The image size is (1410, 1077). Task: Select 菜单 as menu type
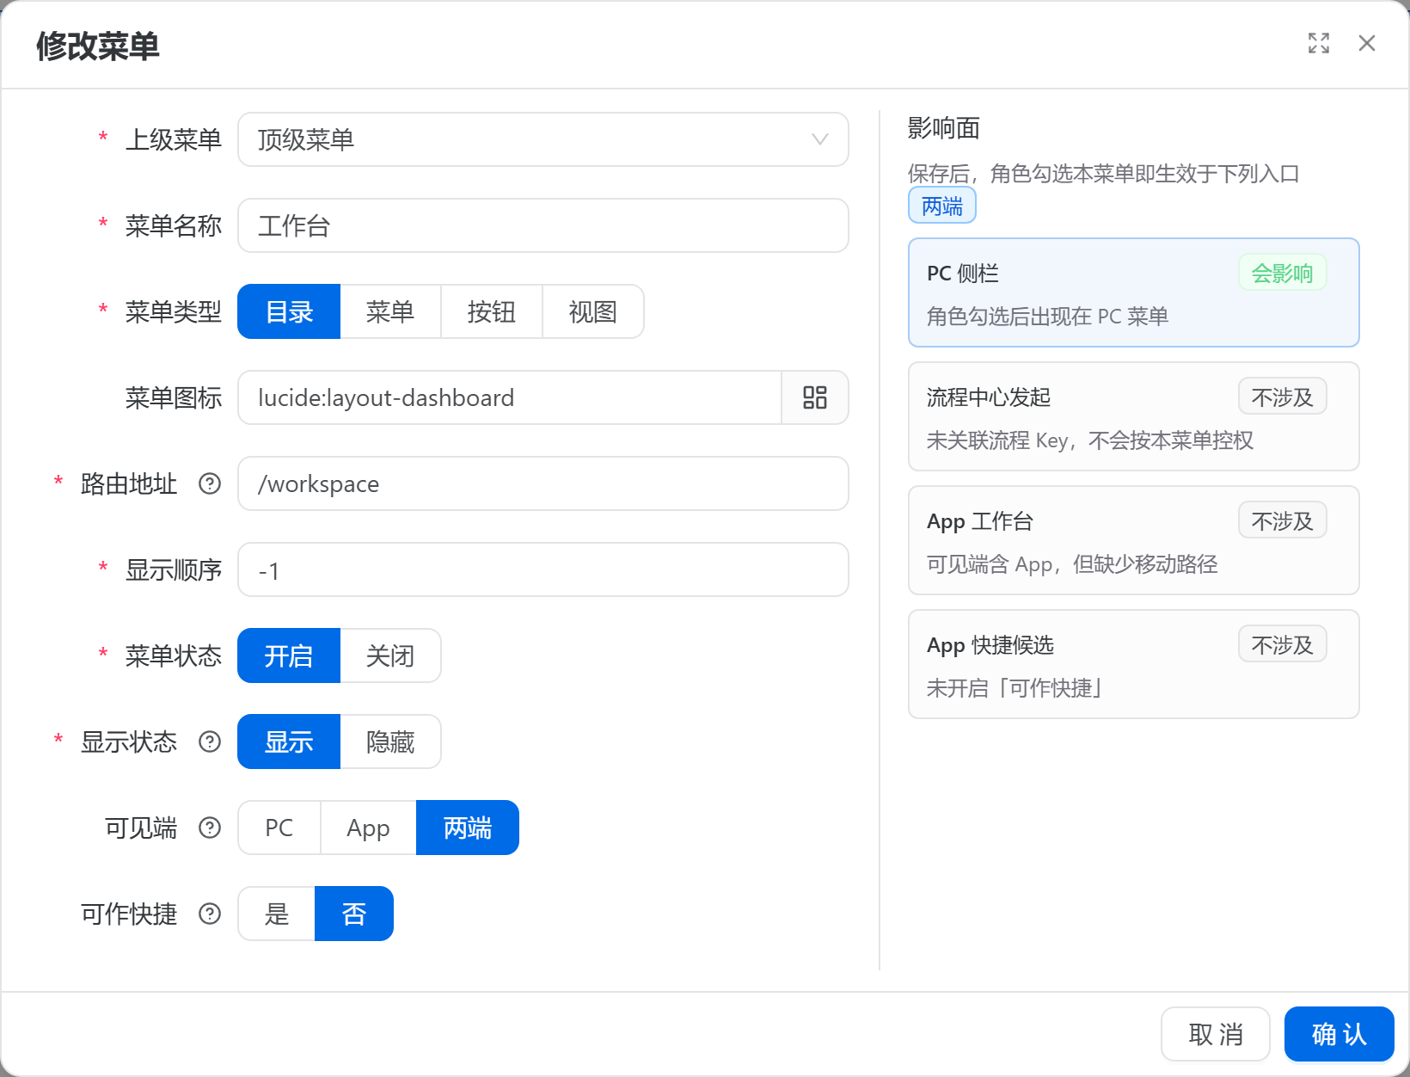point(390,311)
